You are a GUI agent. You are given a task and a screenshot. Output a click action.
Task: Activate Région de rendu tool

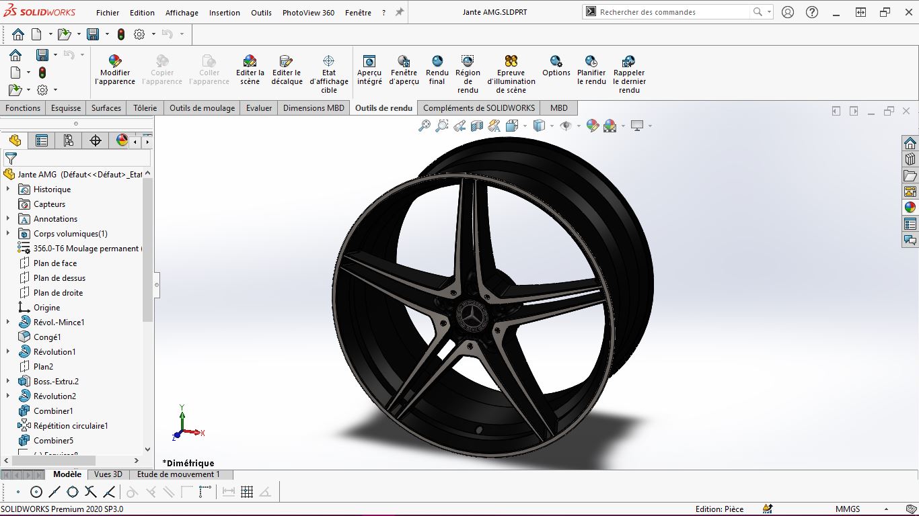468,74
